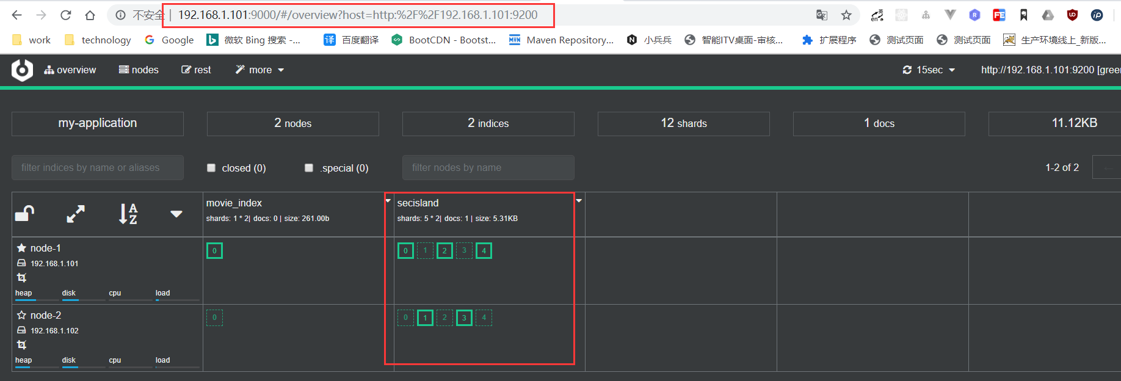Click the shard allocation lock icon
The image size is (1121, 381).
(x=24, y=213)
